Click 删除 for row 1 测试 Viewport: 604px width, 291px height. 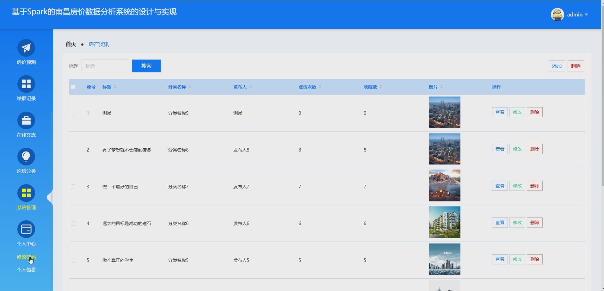click(534, 112)
